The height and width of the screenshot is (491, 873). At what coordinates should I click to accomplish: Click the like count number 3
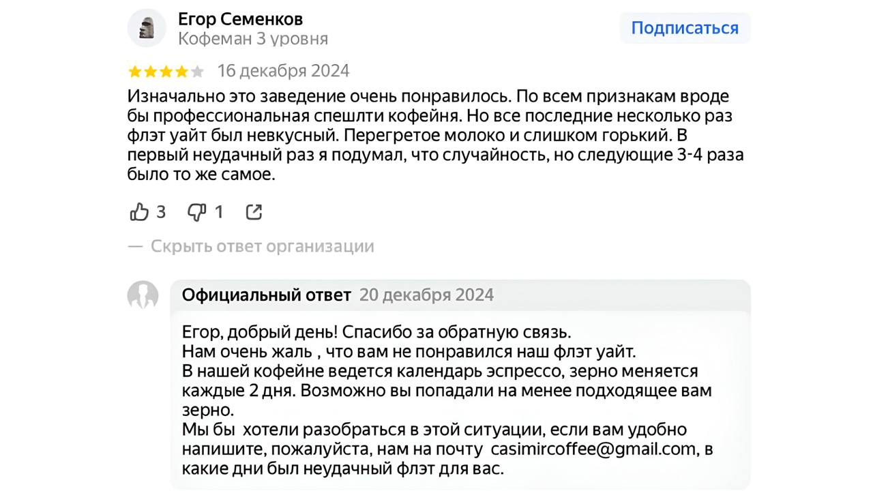[x=161, y=212]
